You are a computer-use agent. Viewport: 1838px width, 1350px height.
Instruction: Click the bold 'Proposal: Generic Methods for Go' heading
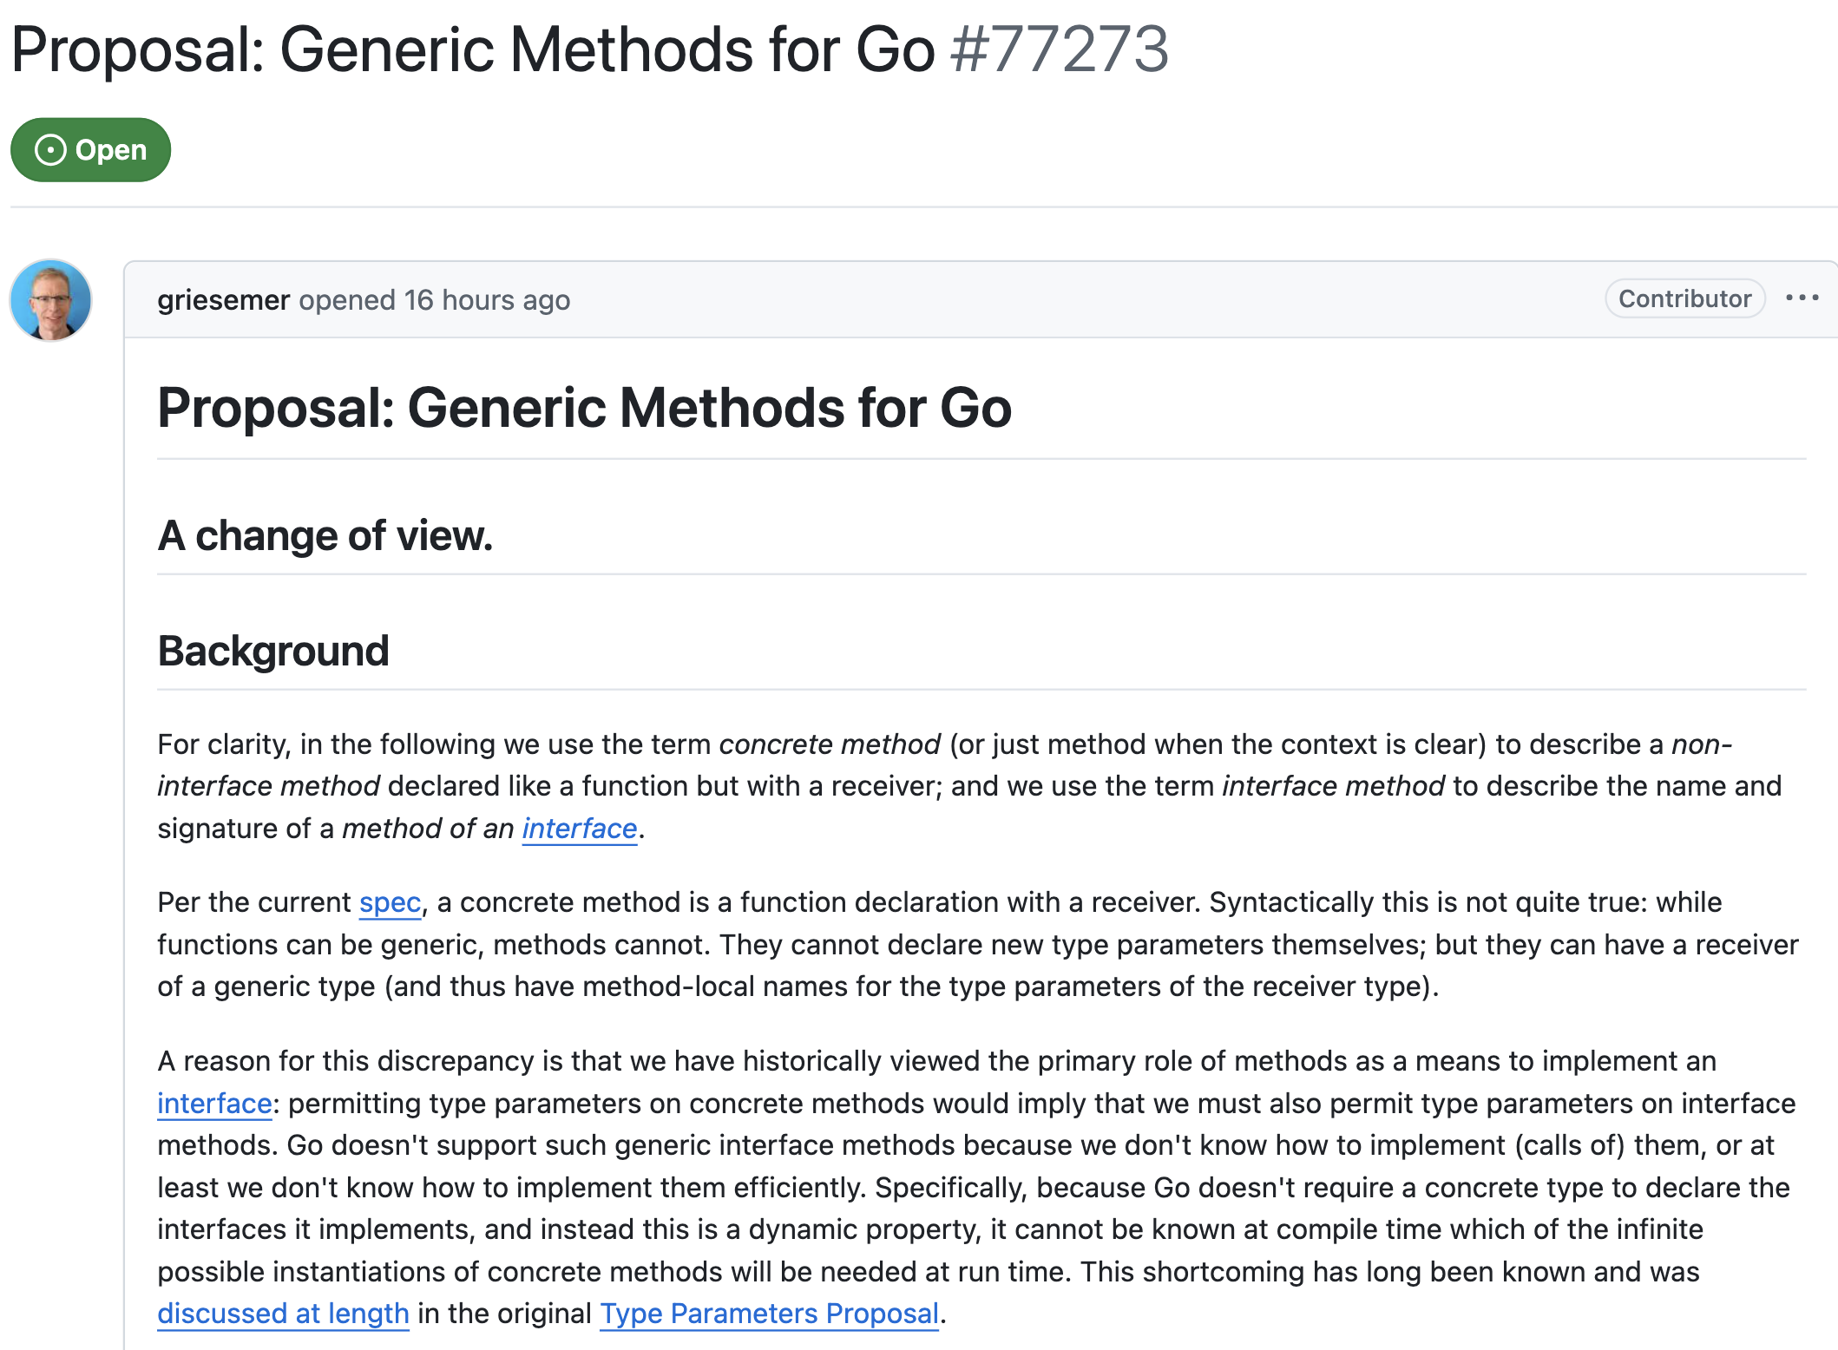point(584,408)
